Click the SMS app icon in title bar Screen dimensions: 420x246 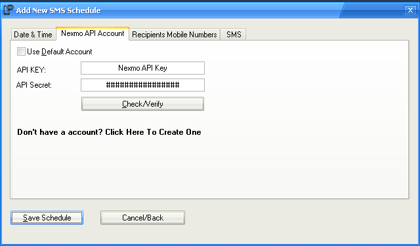tap(9, 10)
